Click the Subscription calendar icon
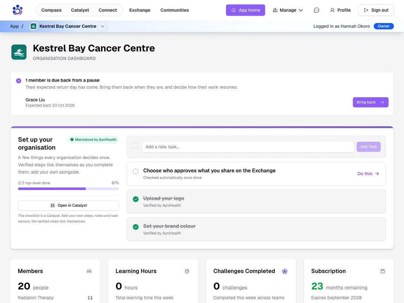404x303 pixels. (383, 271)
